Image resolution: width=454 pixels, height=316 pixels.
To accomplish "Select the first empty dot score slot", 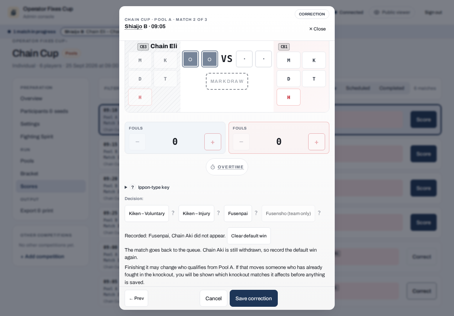I will click(x=244, y=59).
